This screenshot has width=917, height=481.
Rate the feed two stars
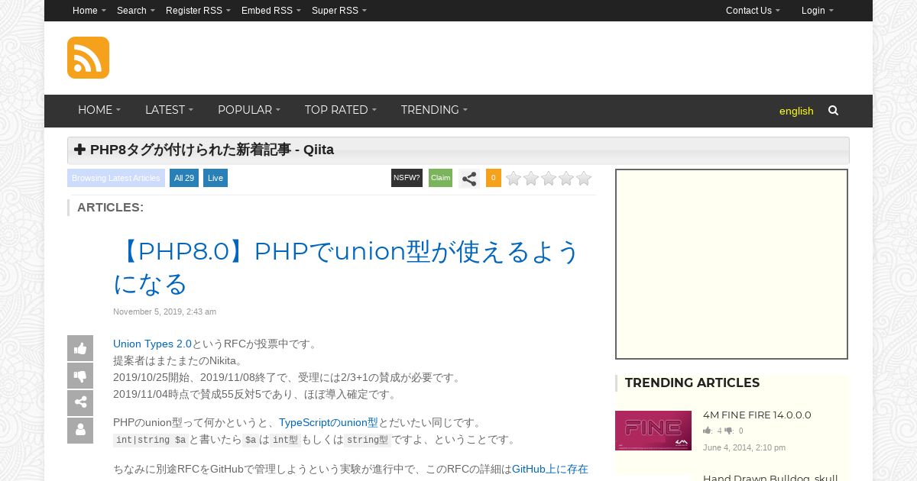(531, 179)
